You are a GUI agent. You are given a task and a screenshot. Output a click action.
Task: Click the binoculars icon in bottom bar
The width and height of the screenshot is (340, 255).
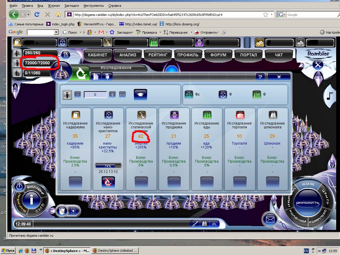[204, 224]
